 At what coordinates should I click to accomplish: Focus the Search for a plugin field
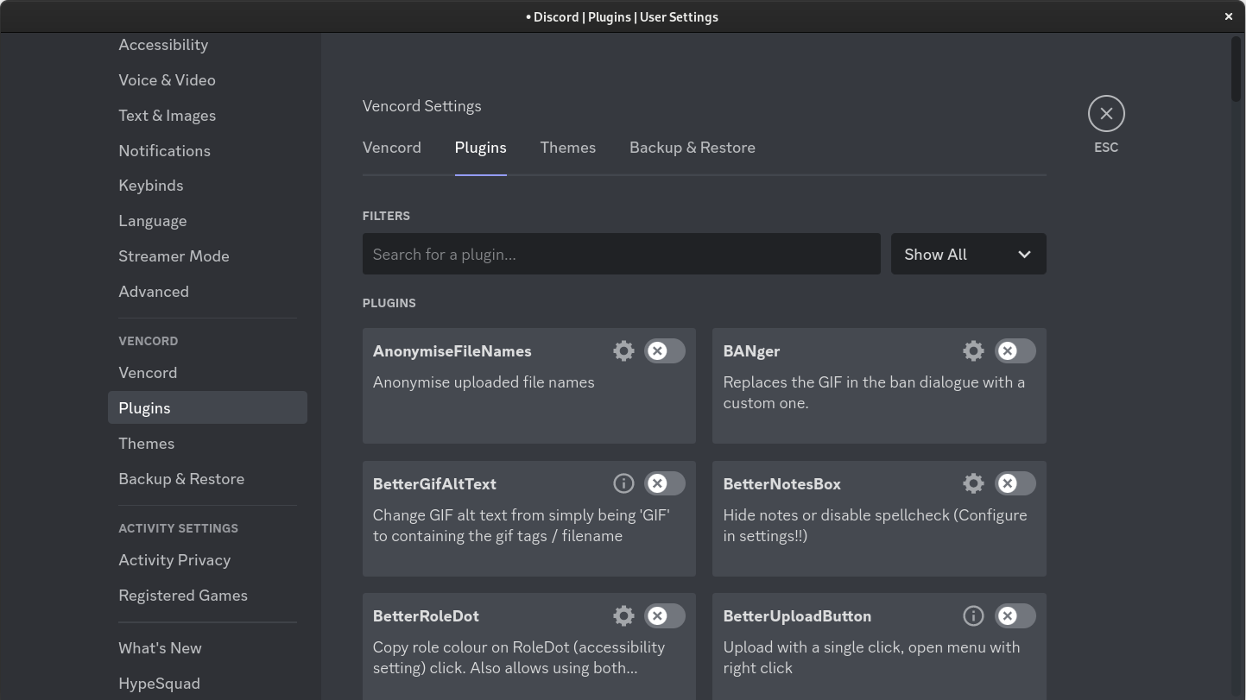click(x=622, y=254)
